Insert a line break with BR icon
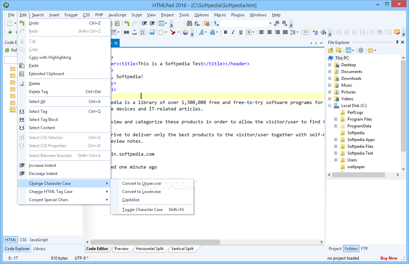 point(126,32)
